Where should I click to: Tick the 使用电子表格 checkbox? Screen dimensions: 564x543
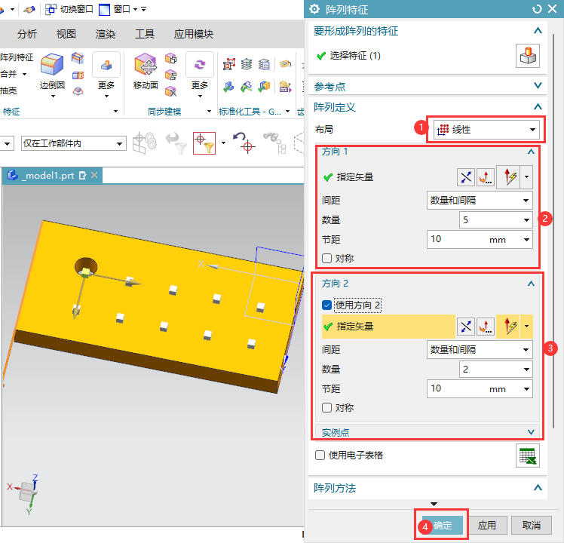[x=320, y=456]
